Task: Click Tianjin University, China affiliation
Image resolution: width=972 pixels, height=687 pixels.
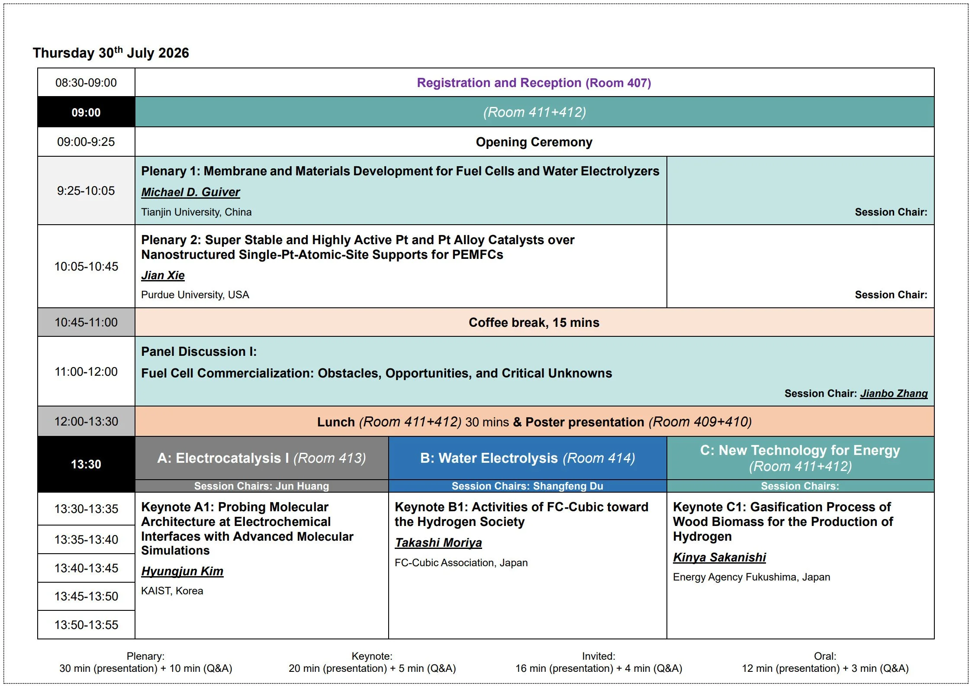Action: [x=196, y=212]
